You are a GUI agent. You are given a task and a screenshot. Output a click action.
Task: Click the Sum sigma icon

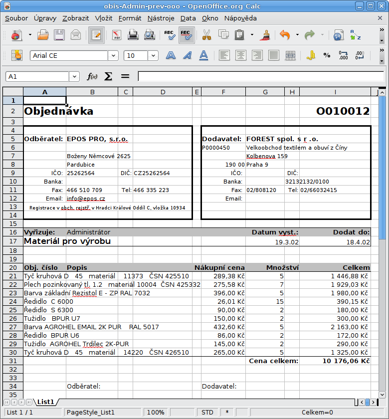coord(108,76)
